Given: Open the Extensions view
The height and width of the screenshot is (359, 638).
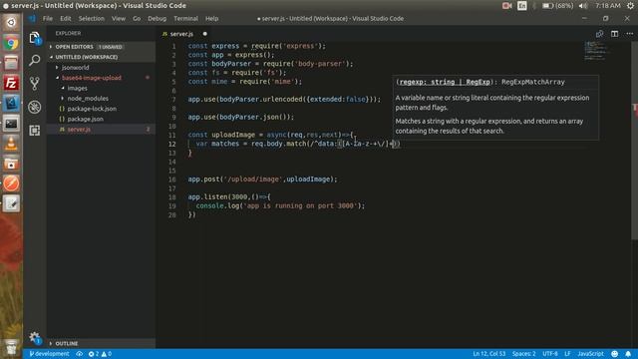Looking at the screenshot, I should 35,131.
